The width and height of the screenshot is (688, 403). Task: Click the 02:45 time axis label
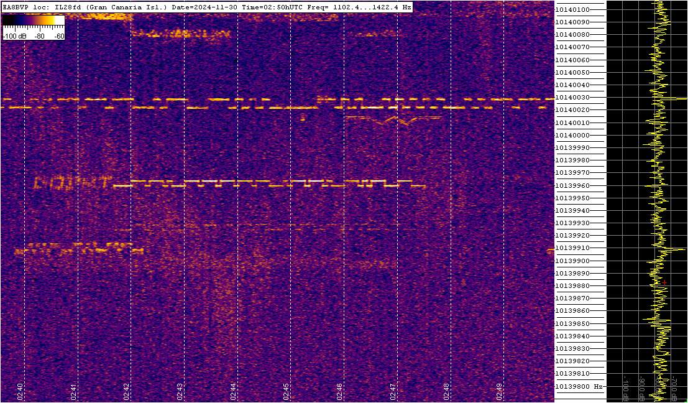pos(286,391)
